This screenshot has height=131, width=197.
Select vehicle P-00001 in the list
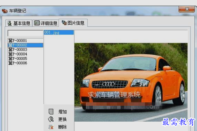(25, 41)
